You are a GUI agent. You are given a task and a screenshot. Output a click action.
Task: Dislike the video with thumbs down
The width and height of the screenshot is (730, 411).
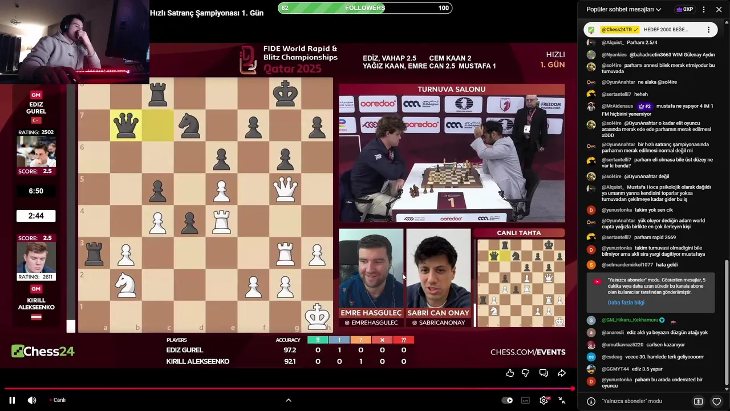[x=526, y=373]
